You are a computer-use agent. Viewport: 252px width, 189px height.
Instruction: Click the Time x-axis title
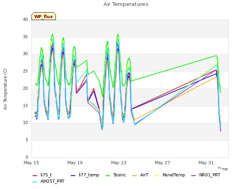click(223, 169)
